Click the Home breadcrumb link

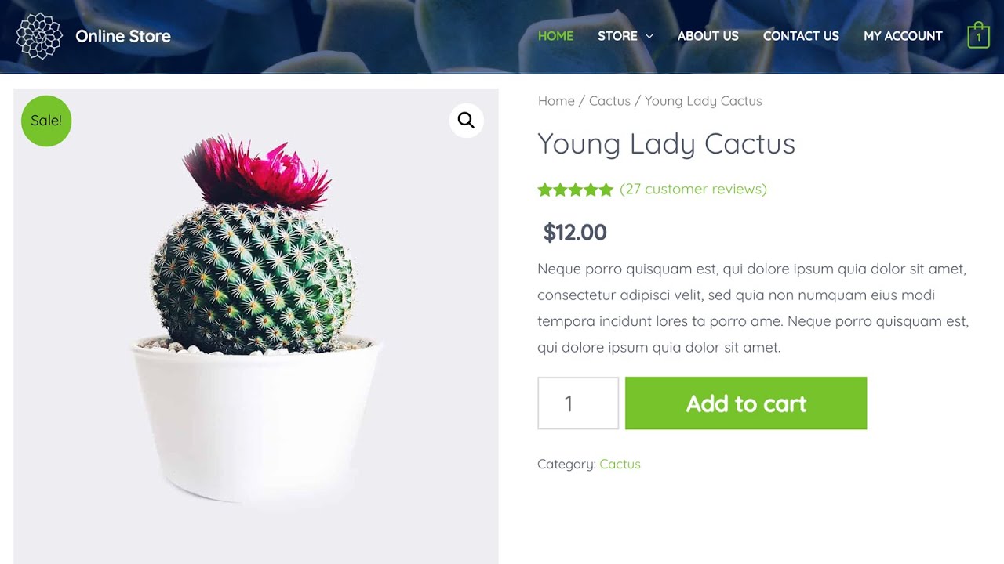[x=556, y=101]
